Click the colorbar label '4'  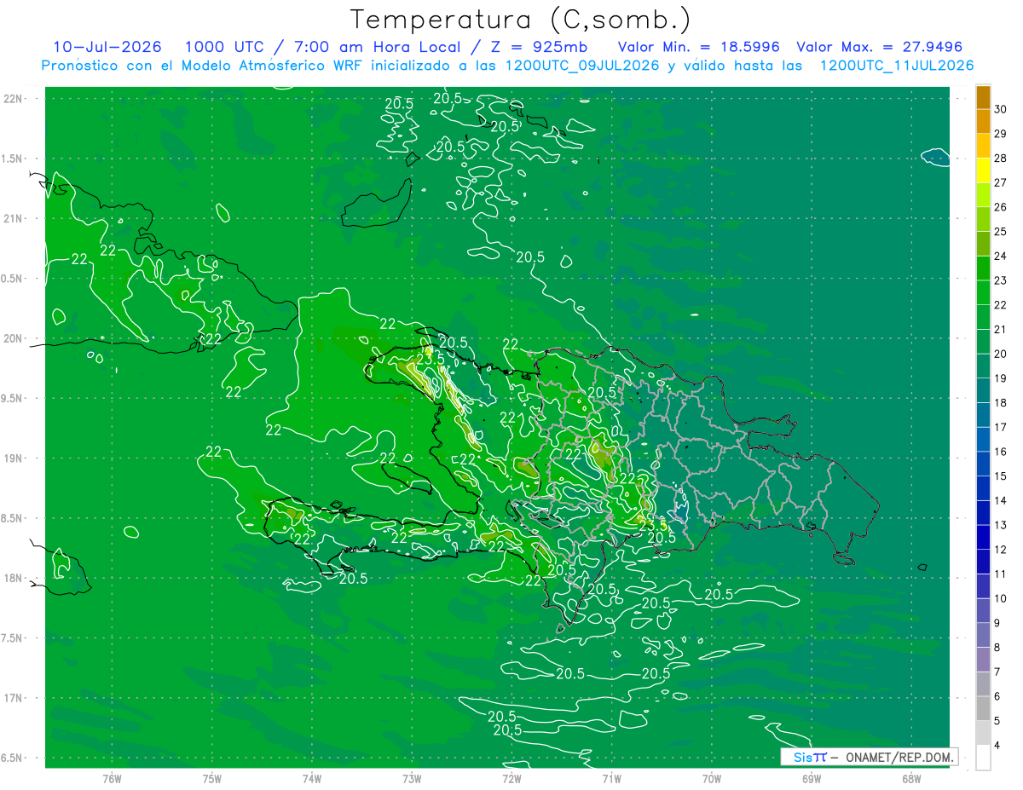997,745
